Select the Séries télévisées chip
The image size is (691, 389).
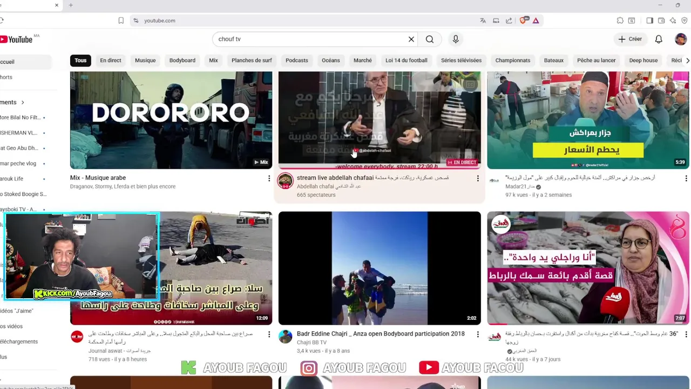pyautogui.click(x=462, y=61)
